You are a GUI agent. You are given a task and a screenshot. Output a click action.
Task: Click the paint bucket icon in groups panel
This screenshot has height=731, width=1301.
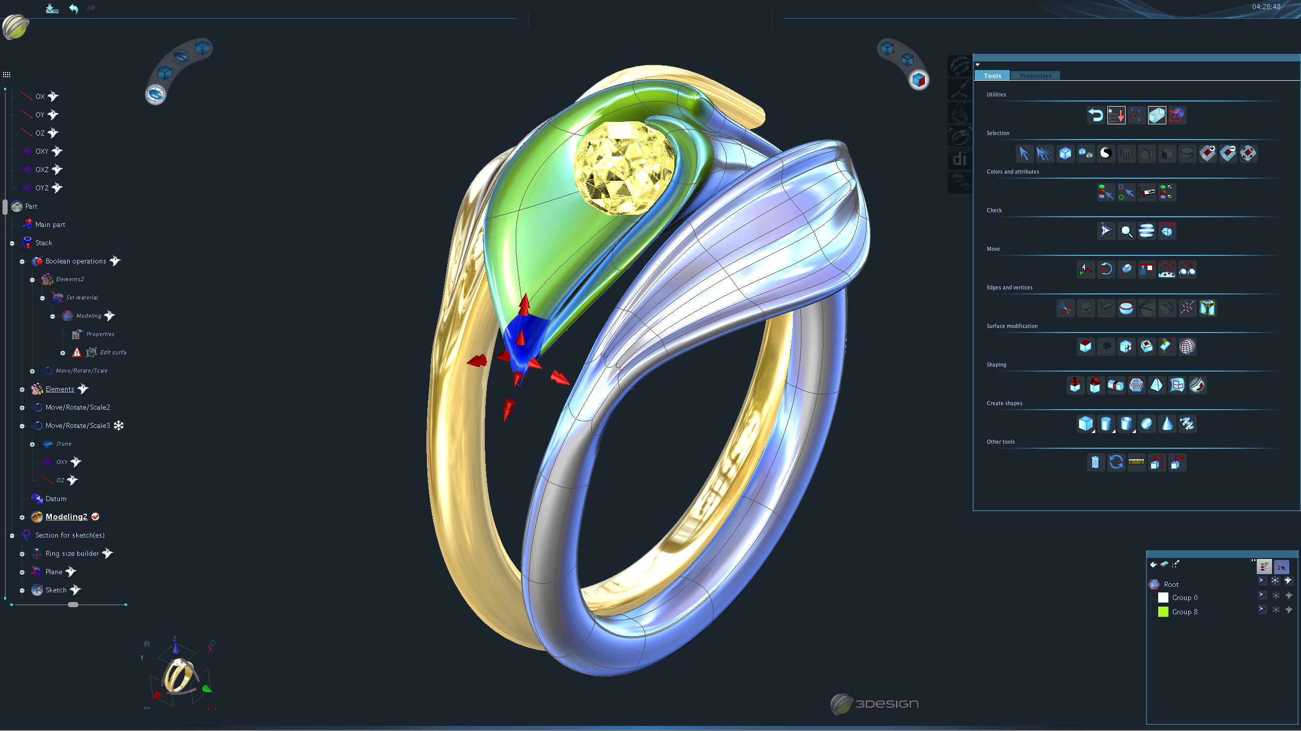(1154, 564)
